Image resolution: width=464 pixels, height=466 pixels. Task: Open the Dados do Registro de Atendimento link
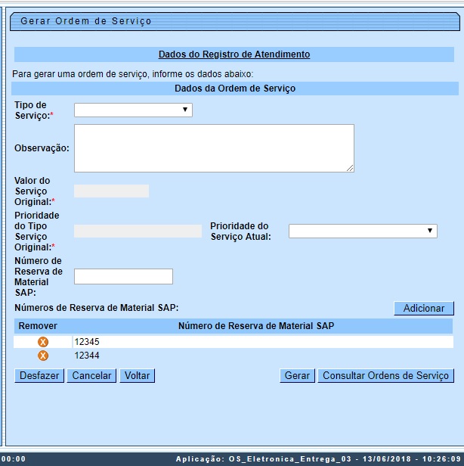234,54
